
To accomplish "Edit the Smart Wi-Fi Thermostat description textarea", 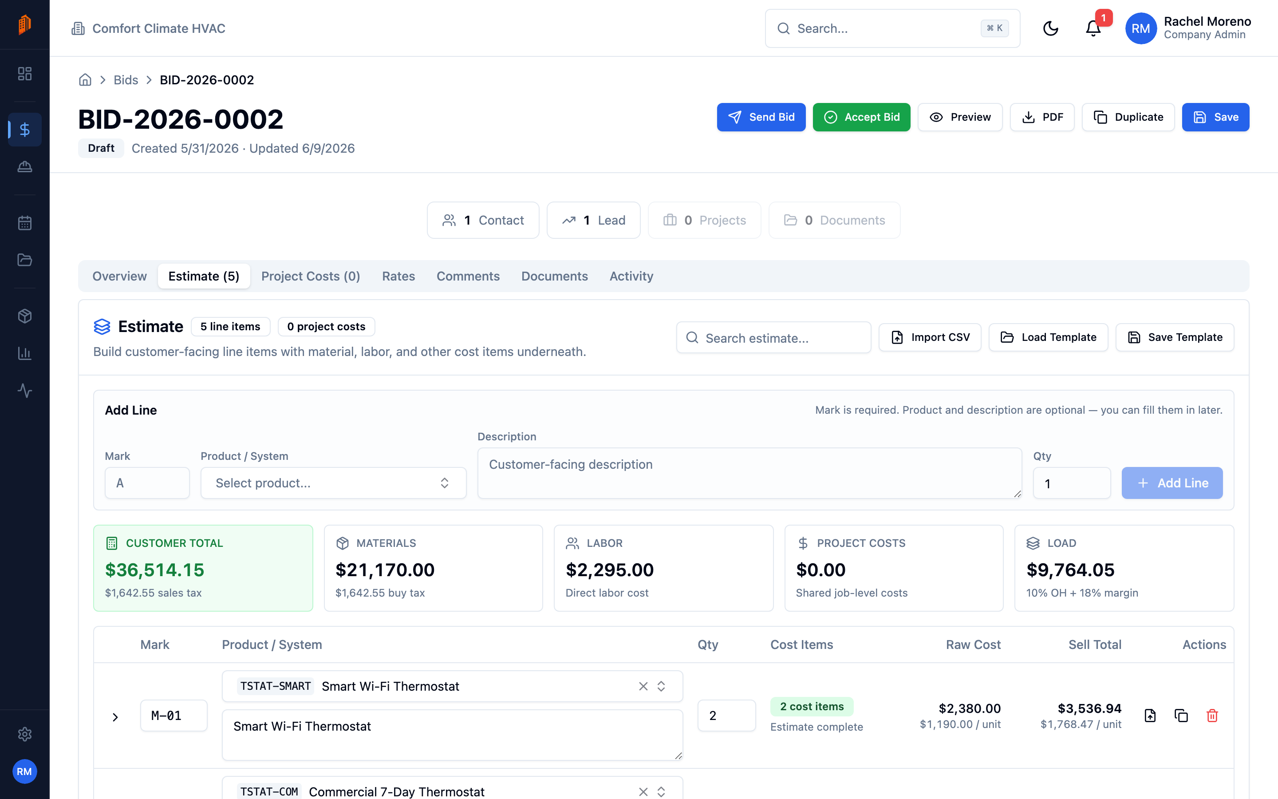I will pos(453,735).
